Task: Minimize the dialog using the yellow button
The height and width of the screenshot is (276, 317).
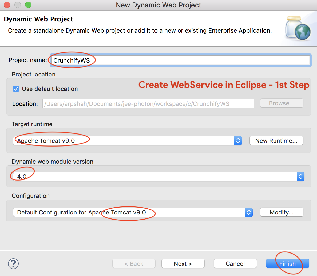Action: [18, 5]
